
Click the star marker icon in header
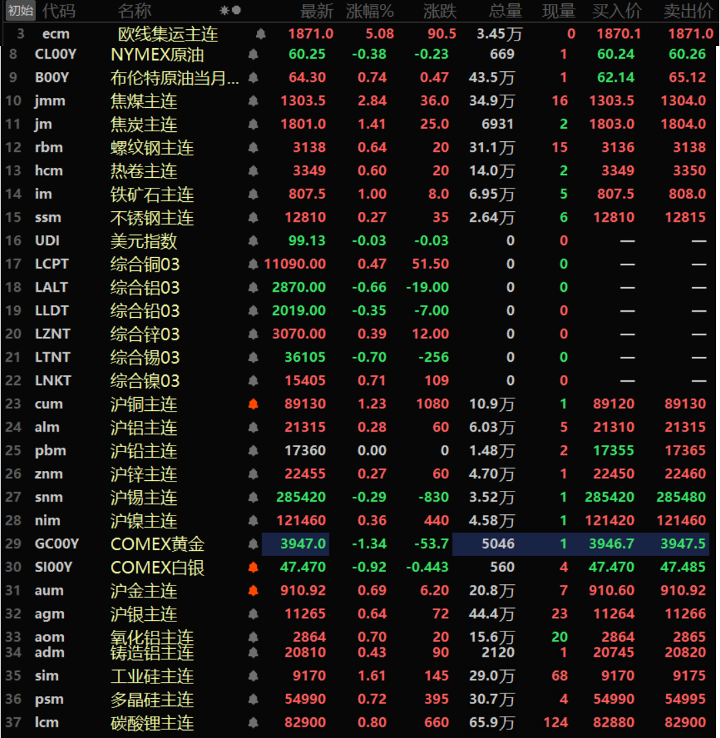pyautogui.click(x=224, y=11)
